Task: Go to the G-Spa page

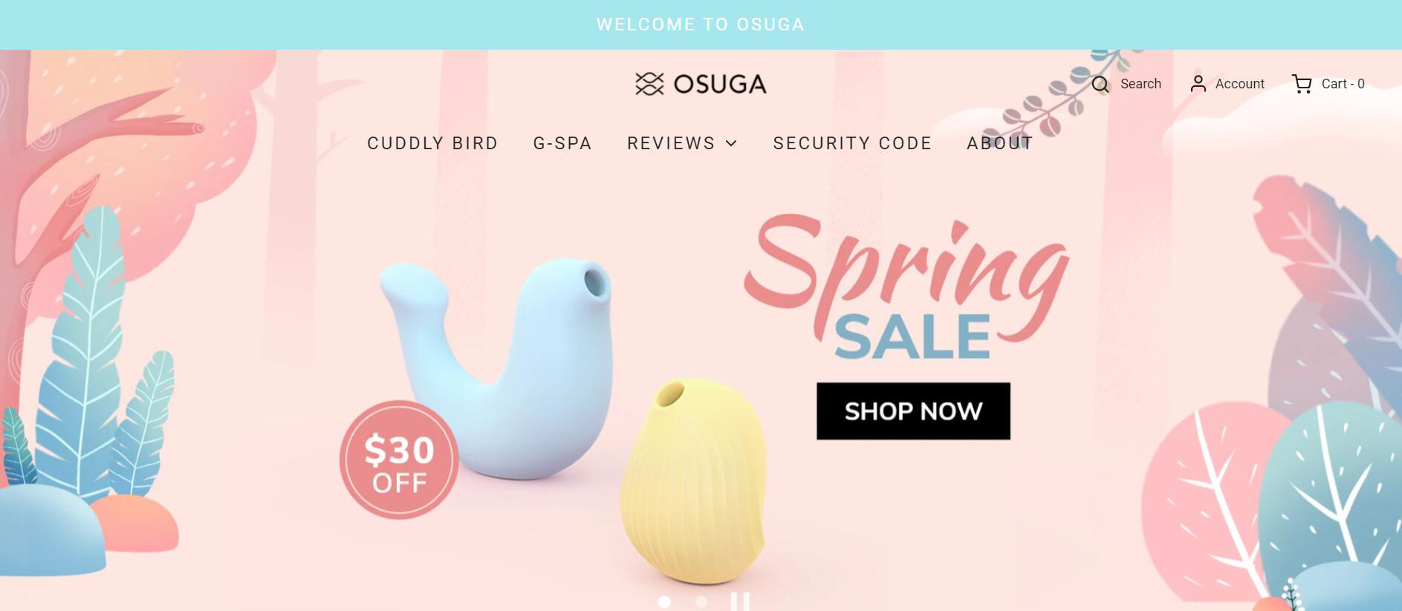Action: [562, 143]
